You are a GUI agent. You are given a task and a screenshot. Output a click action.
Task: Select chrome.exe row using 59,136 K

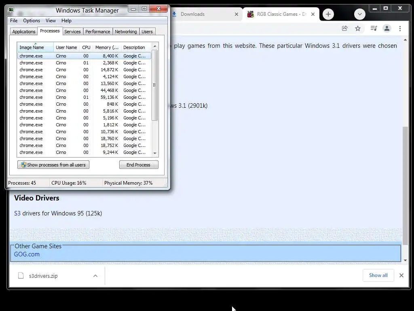[x=84, y=97]
